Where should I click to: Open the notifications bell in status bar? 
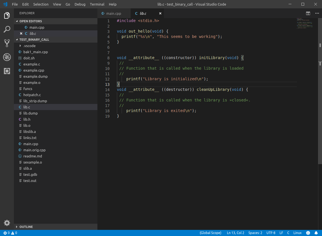tap(316, 233)
